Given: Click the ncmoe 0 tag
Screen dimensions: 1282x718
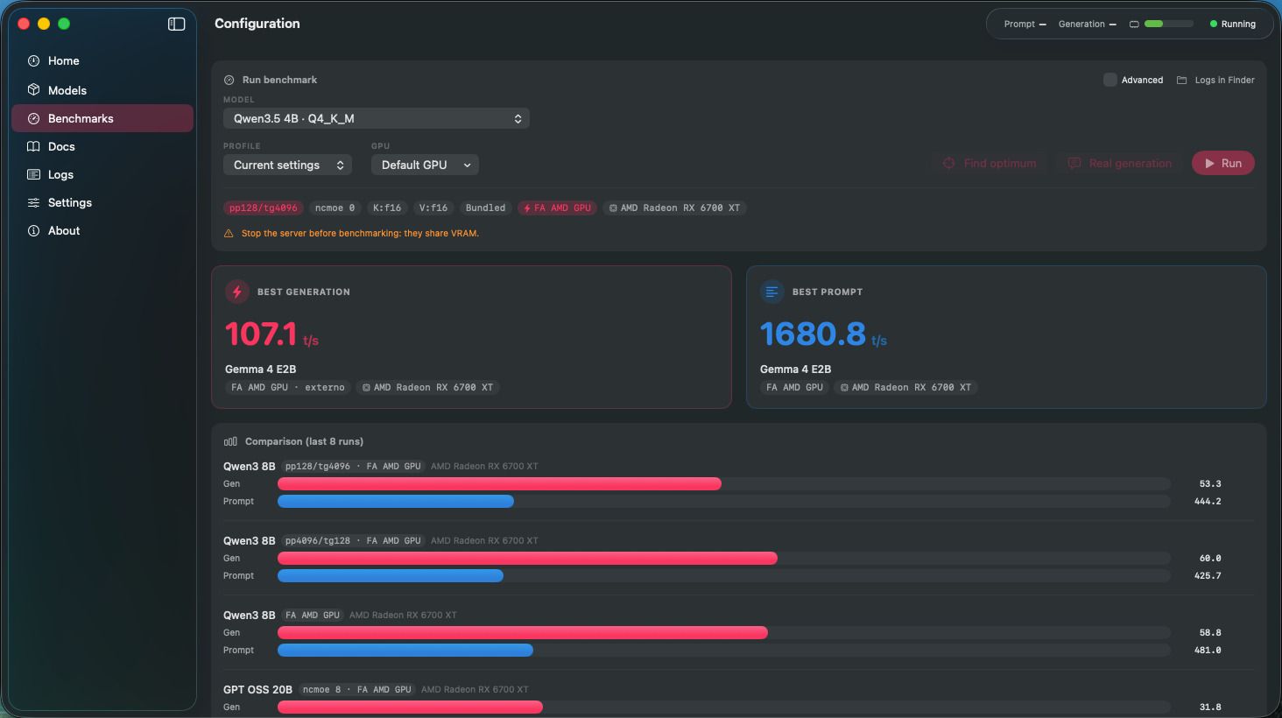Looking at the screenshot, I should pos(335,208).
